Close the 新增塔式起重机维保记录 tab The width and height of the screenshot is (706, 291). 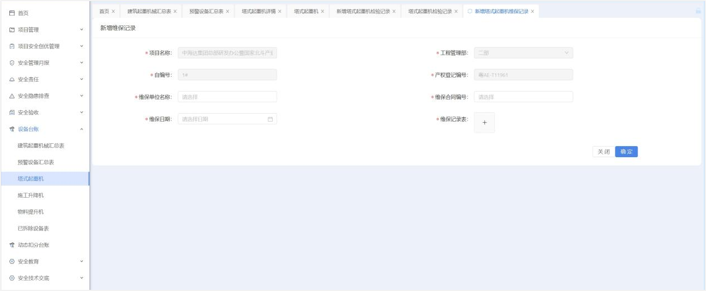point(532,12)
